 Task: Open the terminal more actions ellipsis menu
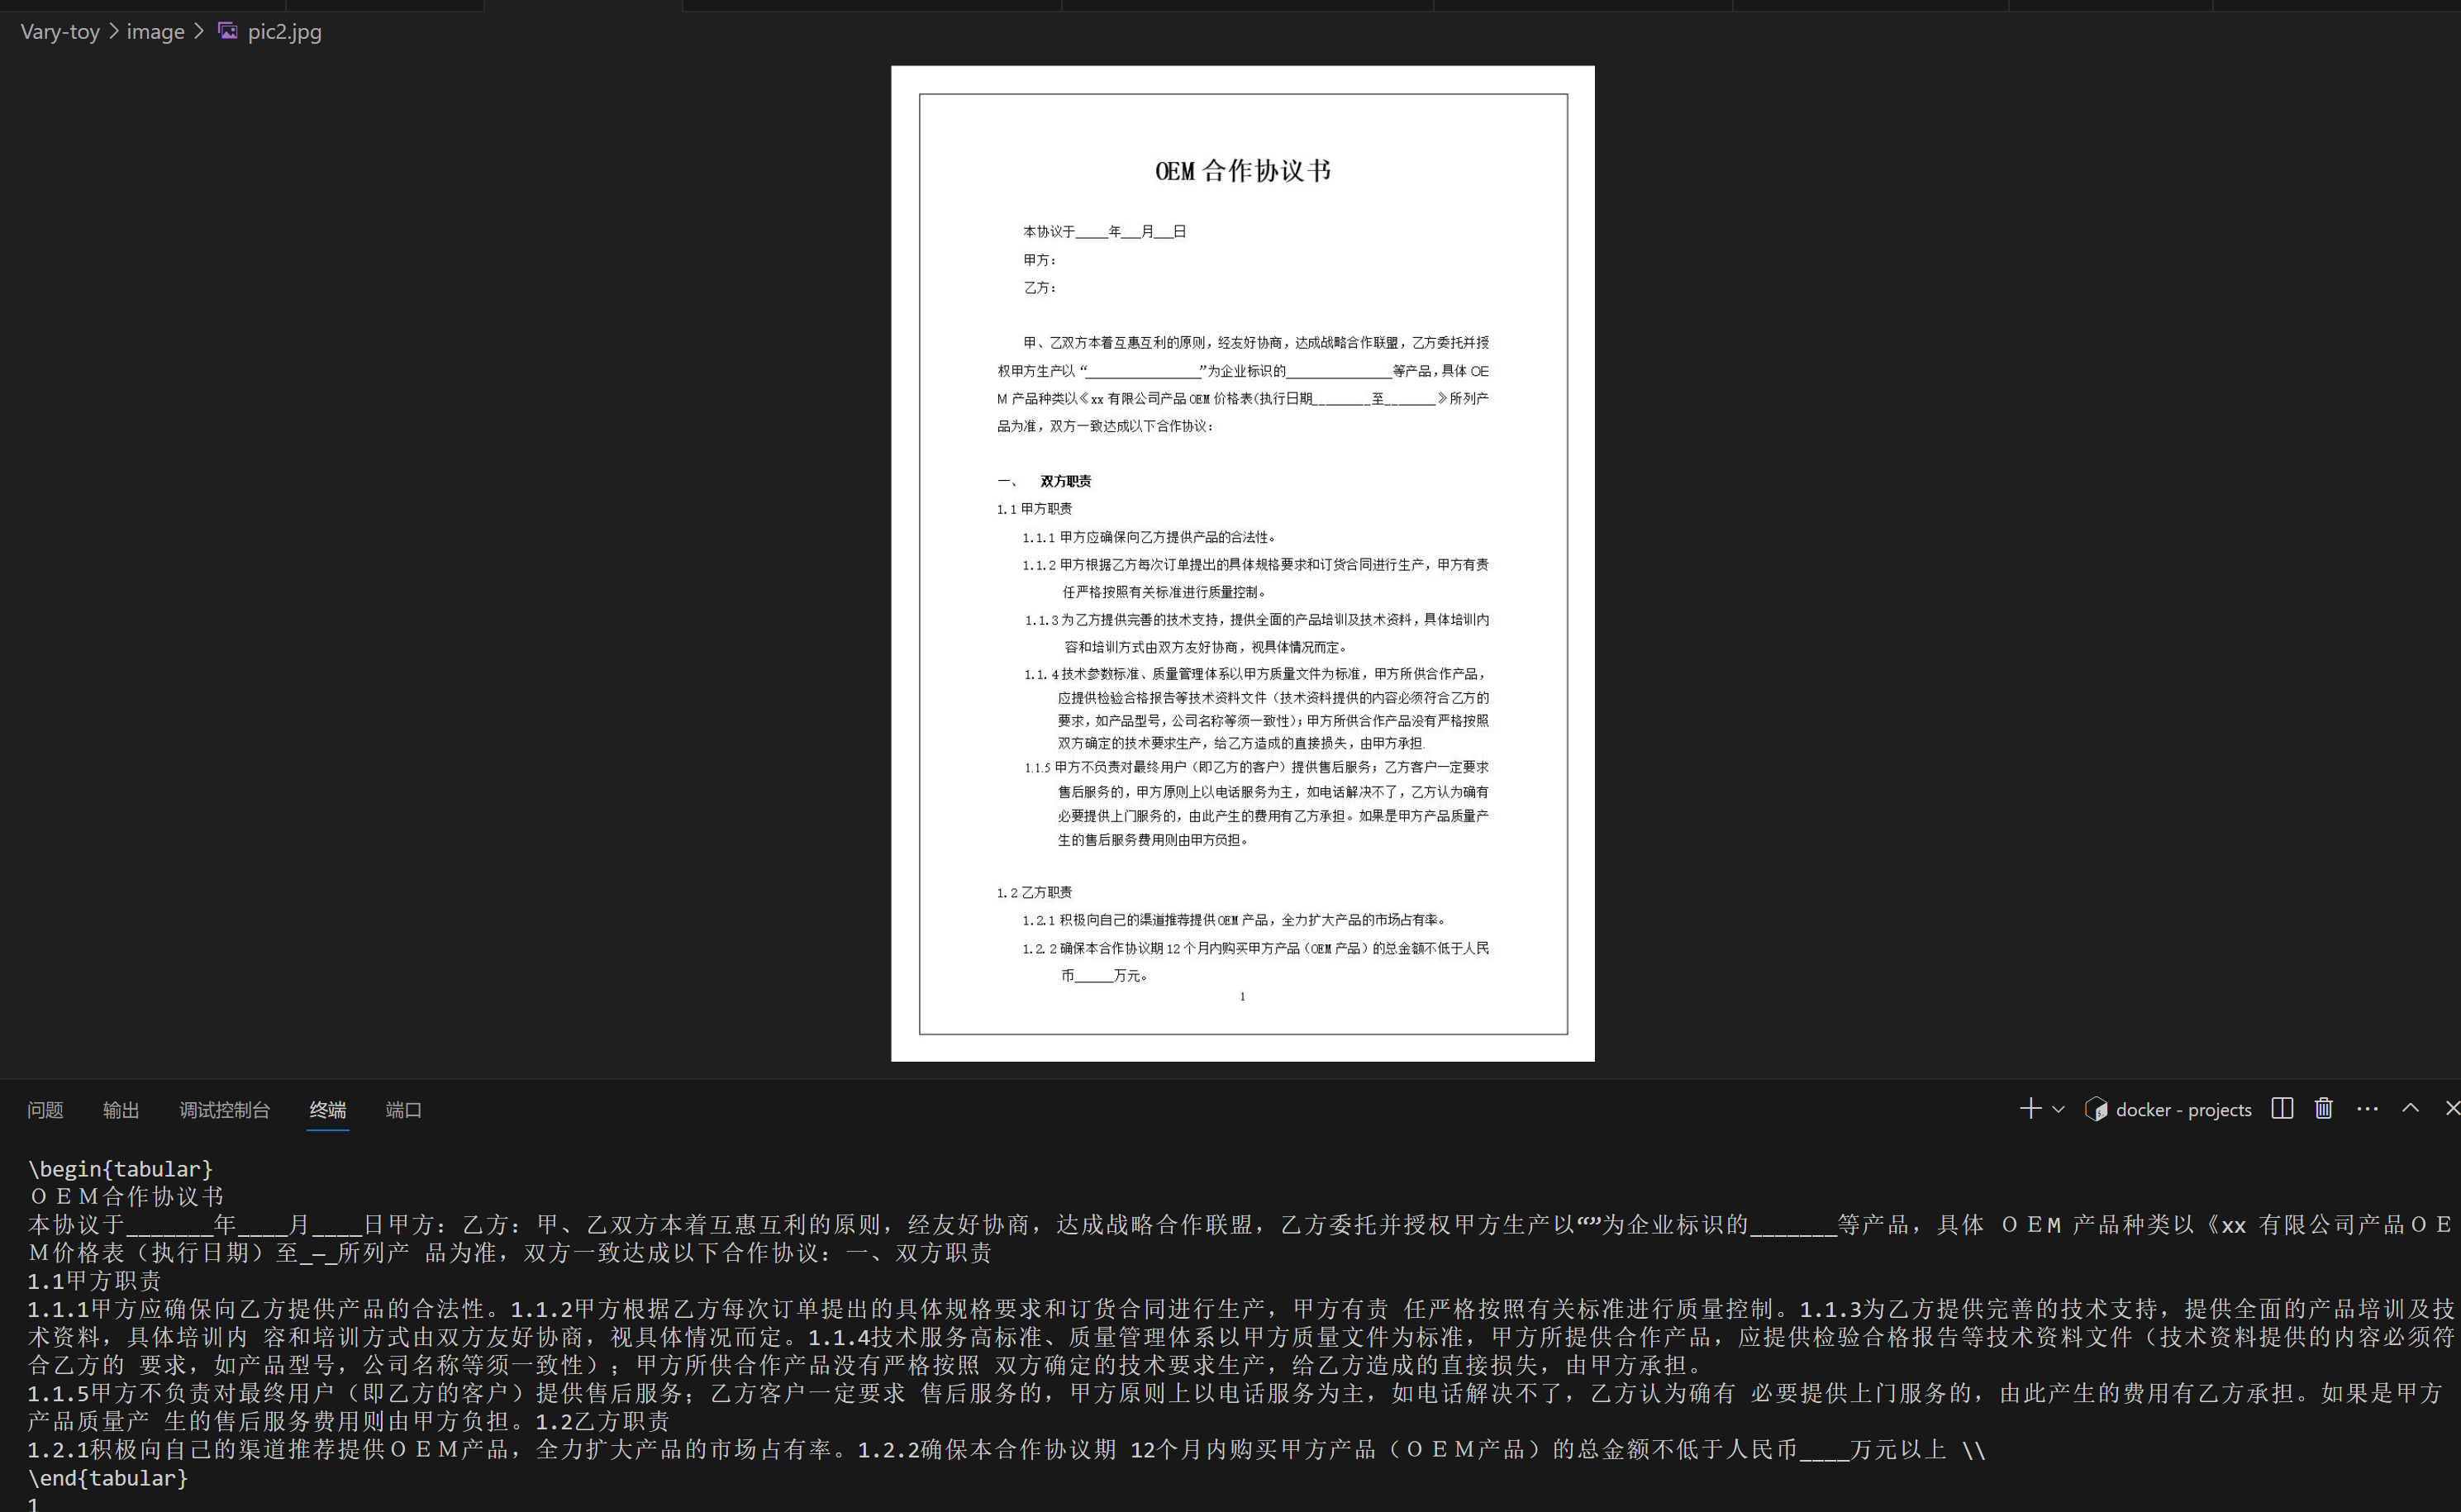(2367, 1109)
